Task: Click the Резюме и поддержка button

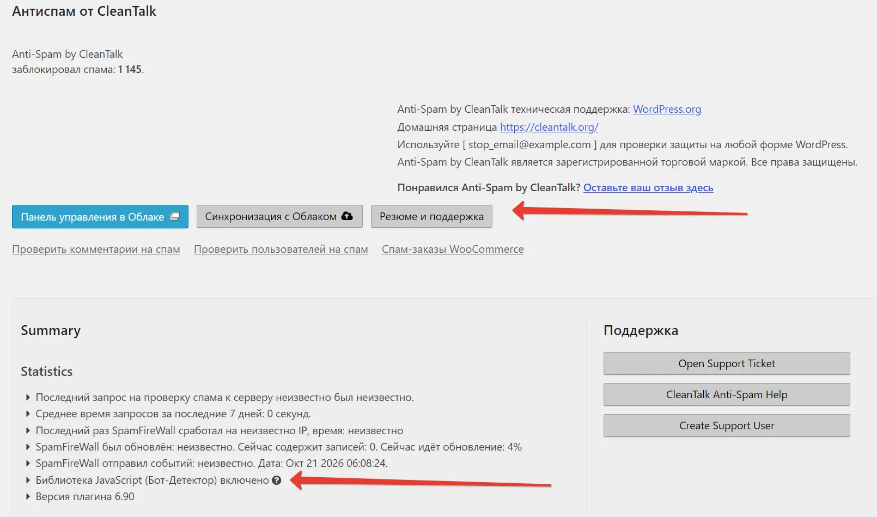Action: tap(431, 216)
